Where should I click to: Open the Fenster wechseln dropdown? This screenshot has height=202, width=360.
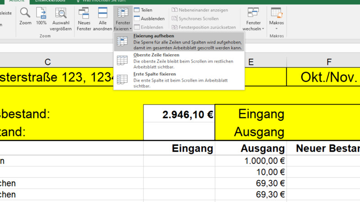pyautogui.click(x=253, y=19)
